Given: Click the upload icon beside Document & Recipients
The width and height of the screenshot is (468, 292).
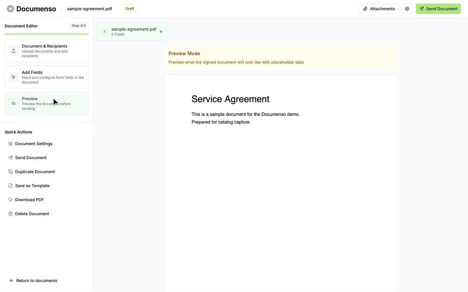Looking at the screenshot, I should click(13, 51).
